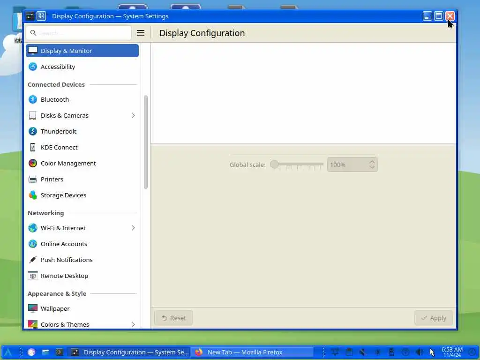
Task: Select Wallpaper under Appearance & Style
Action: point(82,308)
